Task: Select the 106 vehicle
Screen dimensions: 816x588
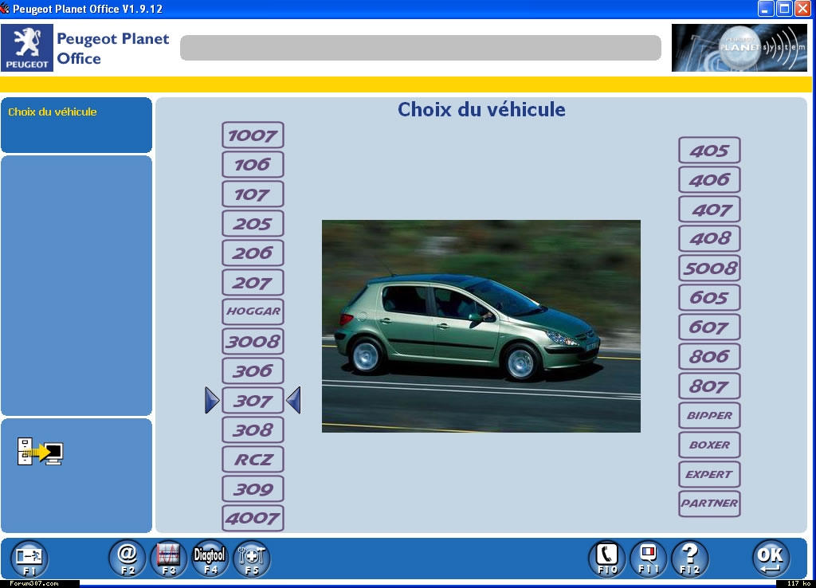Action: coord(253,164)
